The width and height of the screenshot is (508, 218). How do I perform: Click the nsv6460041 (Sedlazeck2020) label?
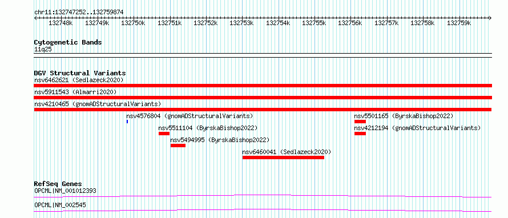[x=287, y=152]
